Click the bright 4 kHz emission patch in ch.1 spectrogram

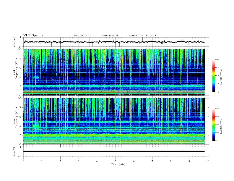(36, 77)
